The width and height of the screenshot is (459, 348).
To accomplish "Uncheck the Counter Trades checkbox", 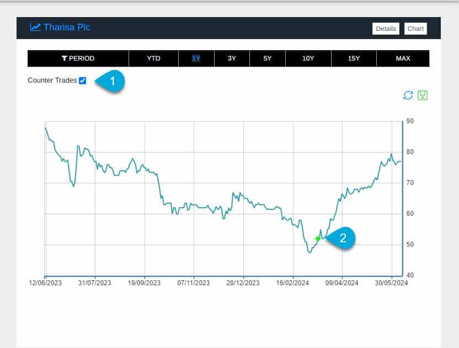I will click(x=83, y=80).
